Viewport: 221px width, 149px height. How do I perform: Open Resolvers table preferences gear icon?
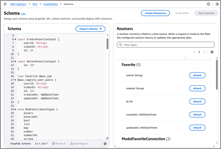212,52
